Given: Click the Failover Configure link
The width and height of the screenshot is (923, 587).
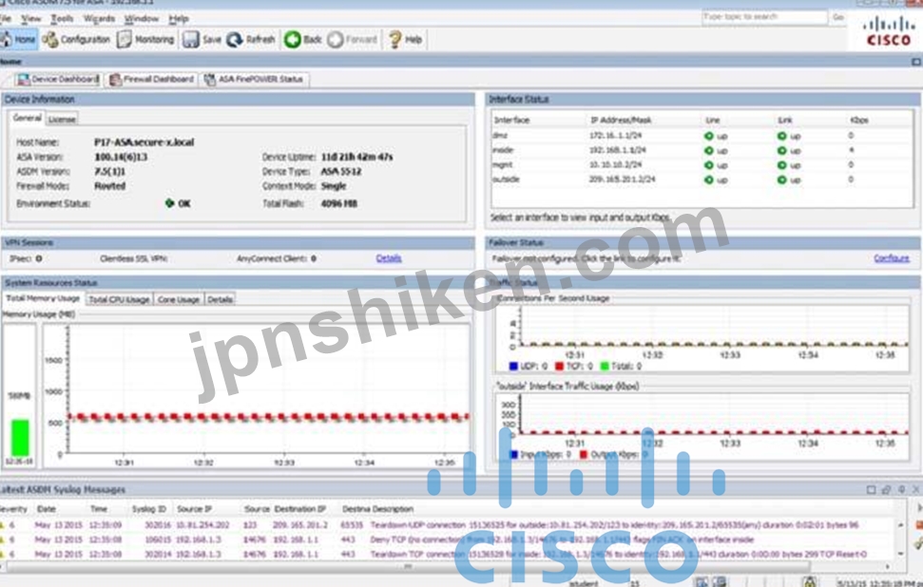Looking at the screenshot, I should click(892, 258).
